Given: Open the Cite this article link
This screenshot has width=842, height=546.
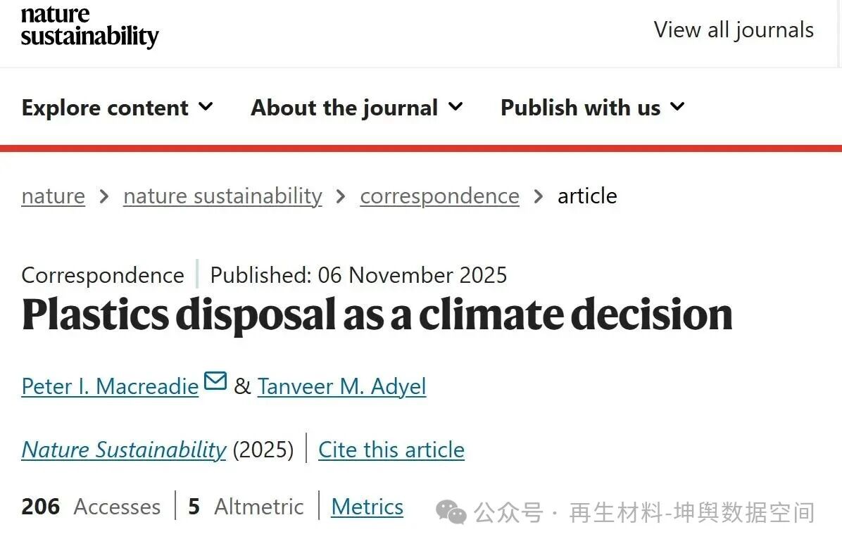Looking at the screenshot, I should 391,450.
